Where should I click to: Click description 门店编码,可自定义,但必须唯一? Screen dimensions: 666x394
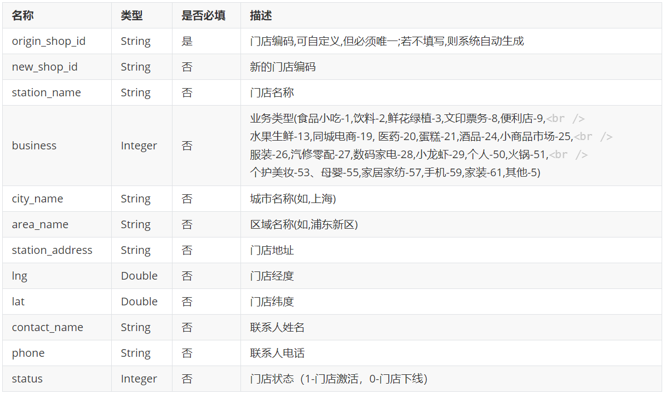[387, 41]
